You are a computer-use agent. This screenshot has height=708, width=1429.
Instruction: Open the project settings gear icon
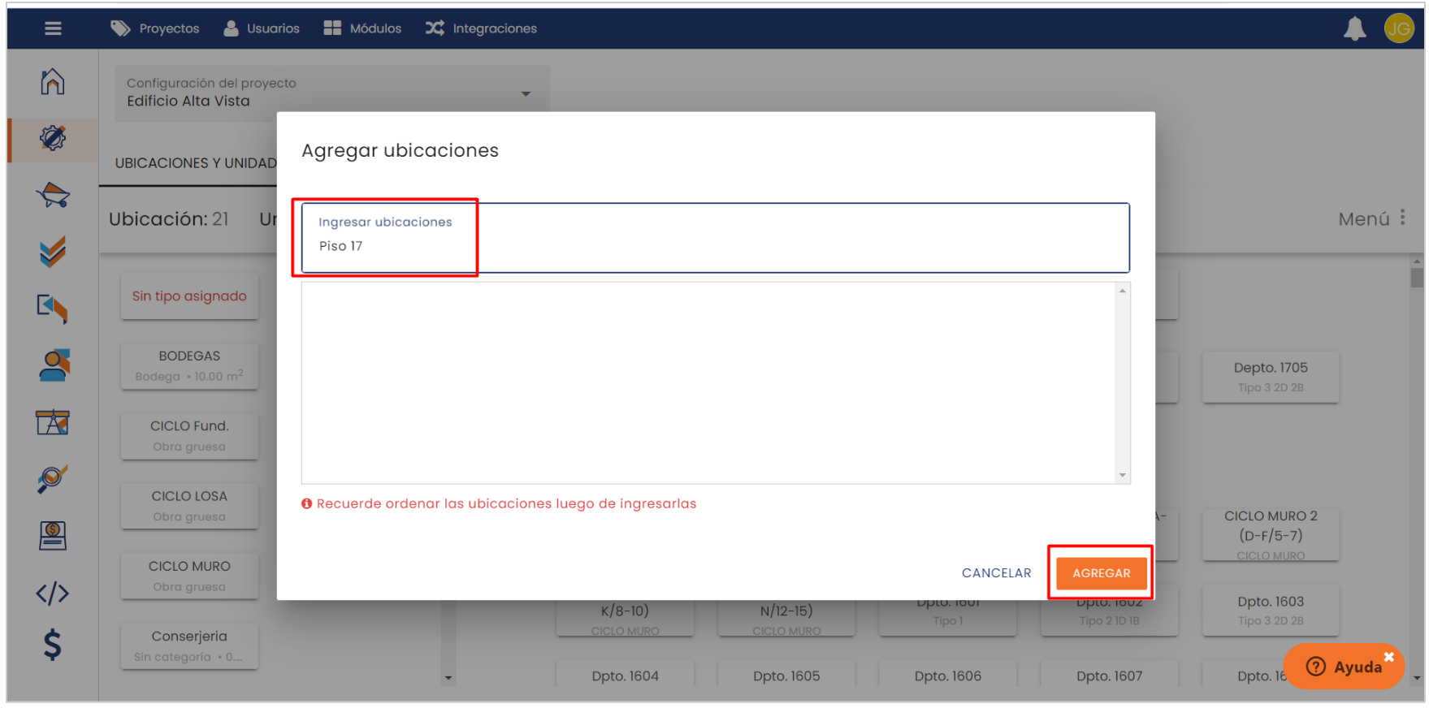tap(53, 138)
